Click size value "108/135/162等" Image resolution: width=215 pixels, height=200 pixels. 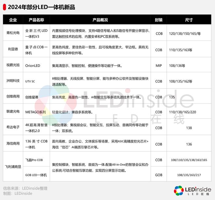tap(180, 81)
